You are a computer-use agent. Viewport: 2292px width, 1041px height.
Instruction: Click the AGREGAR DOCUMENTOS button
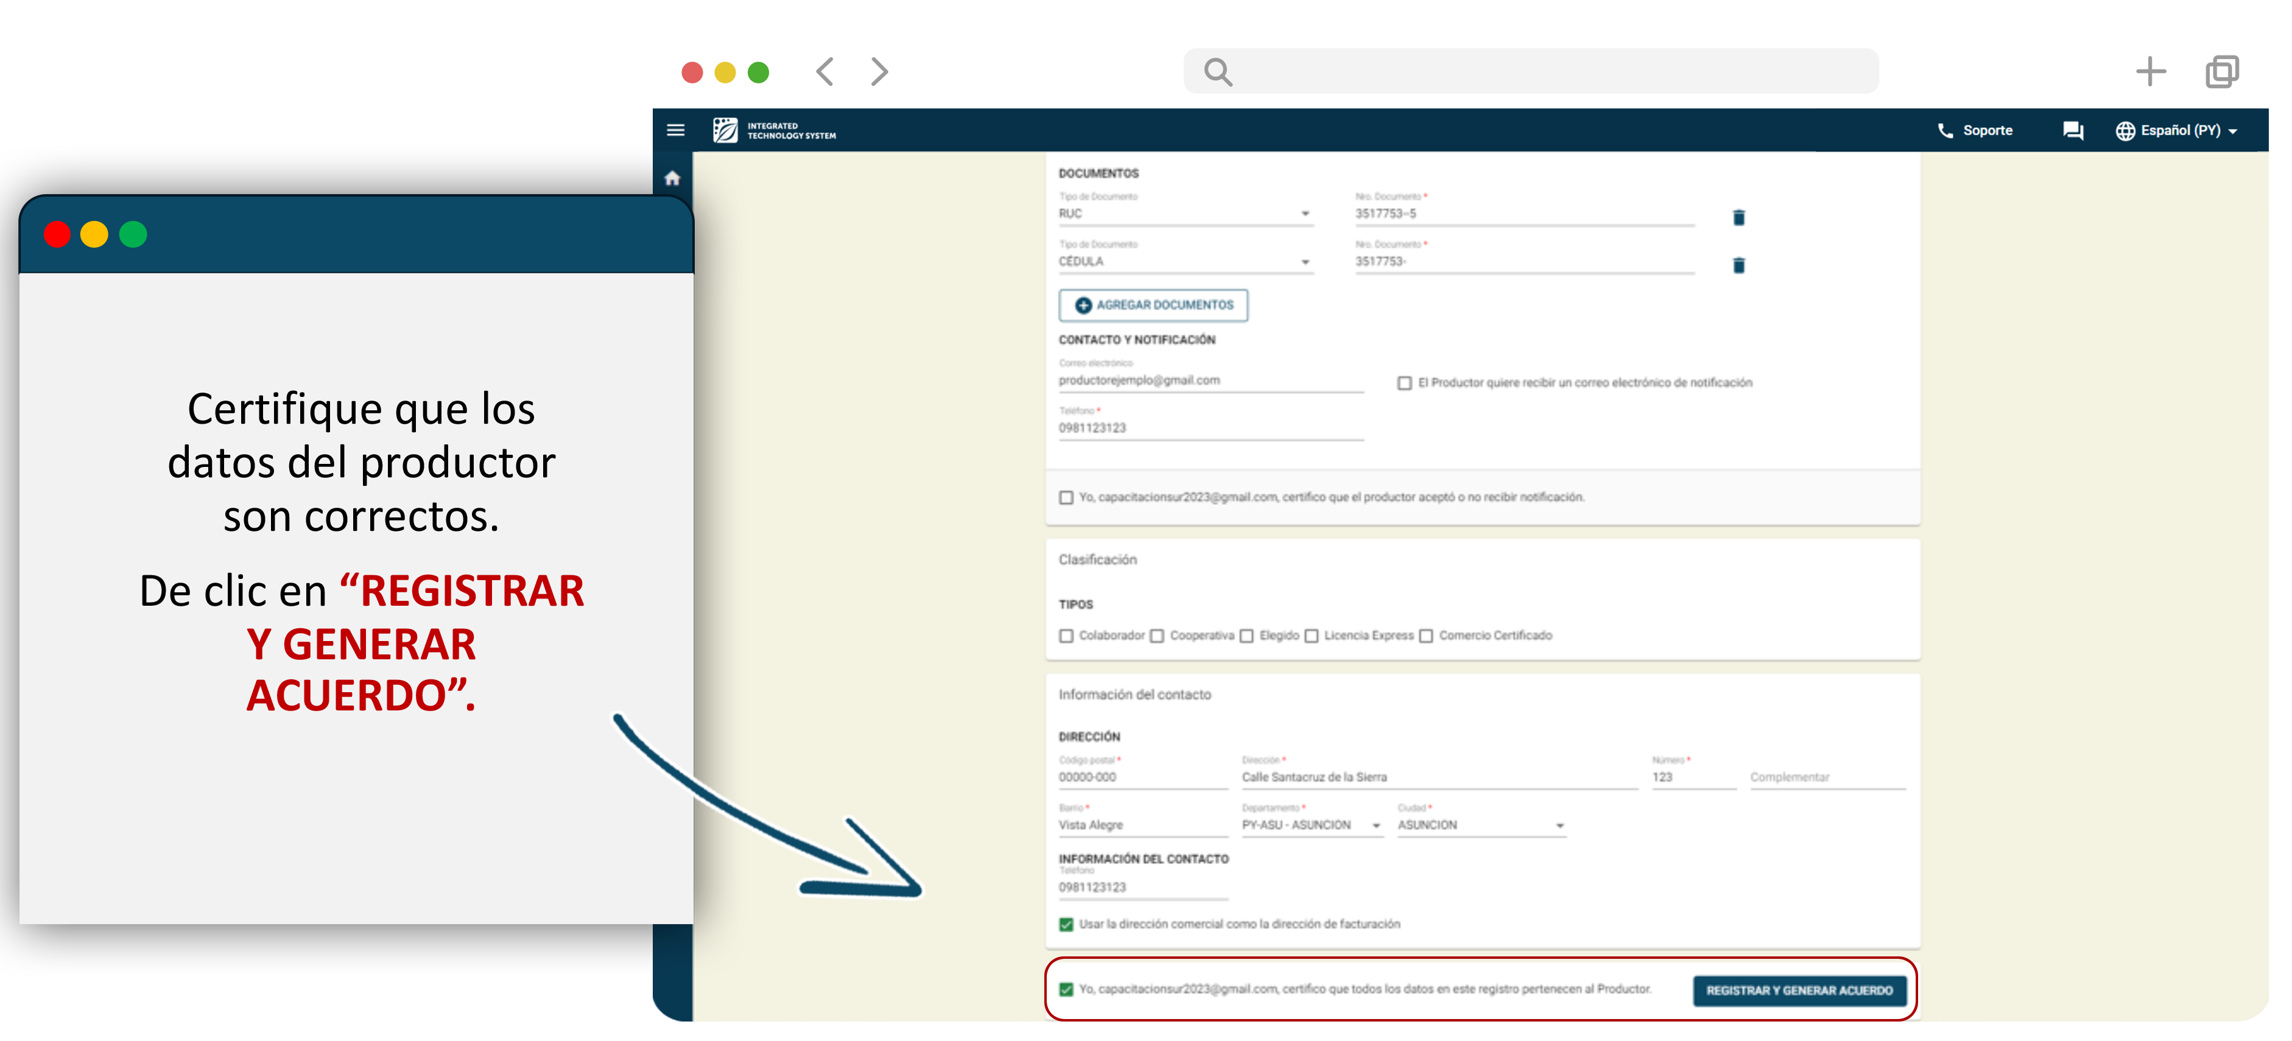click(1153, 305)
